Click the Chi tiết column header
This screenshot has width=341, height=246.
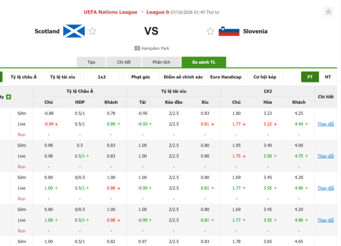(x=326, y=97)
